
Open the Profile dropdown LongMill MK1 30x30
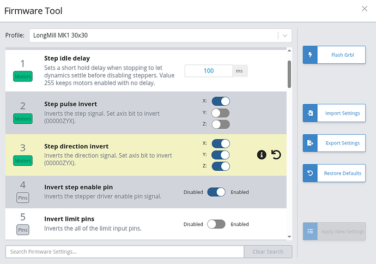tap(160, 35)
